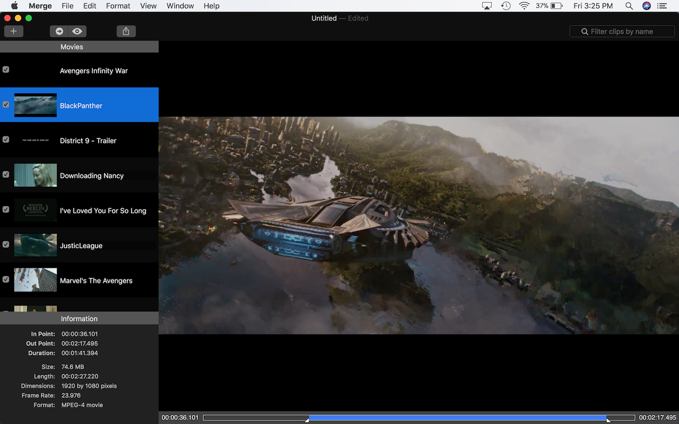The image size is (679, 424).
Task: Click the Marvel's The Avengers thumbnail
Action: click(x=36, y=280)
